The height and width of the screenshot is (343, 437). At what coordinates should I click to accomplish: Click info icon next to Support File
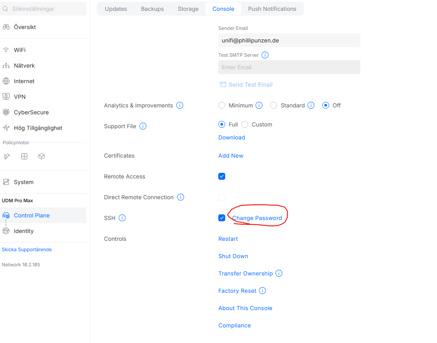(x=143, y=126)
